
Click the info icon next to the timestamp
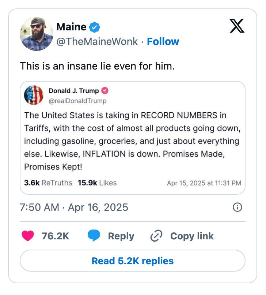coord(238,207)
